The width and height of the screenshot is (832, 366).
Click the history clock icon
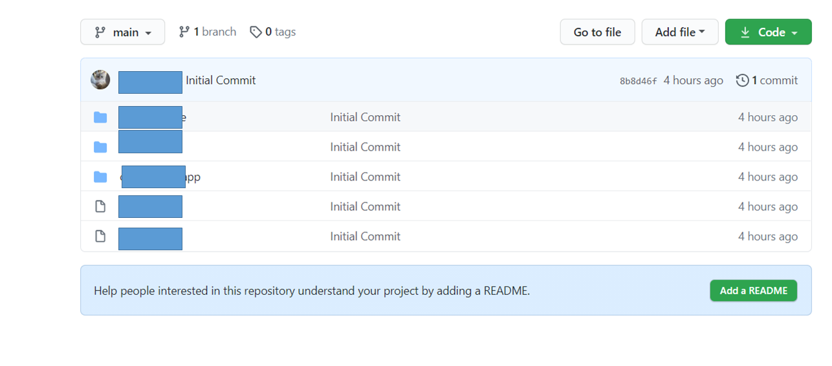point(743,80)
